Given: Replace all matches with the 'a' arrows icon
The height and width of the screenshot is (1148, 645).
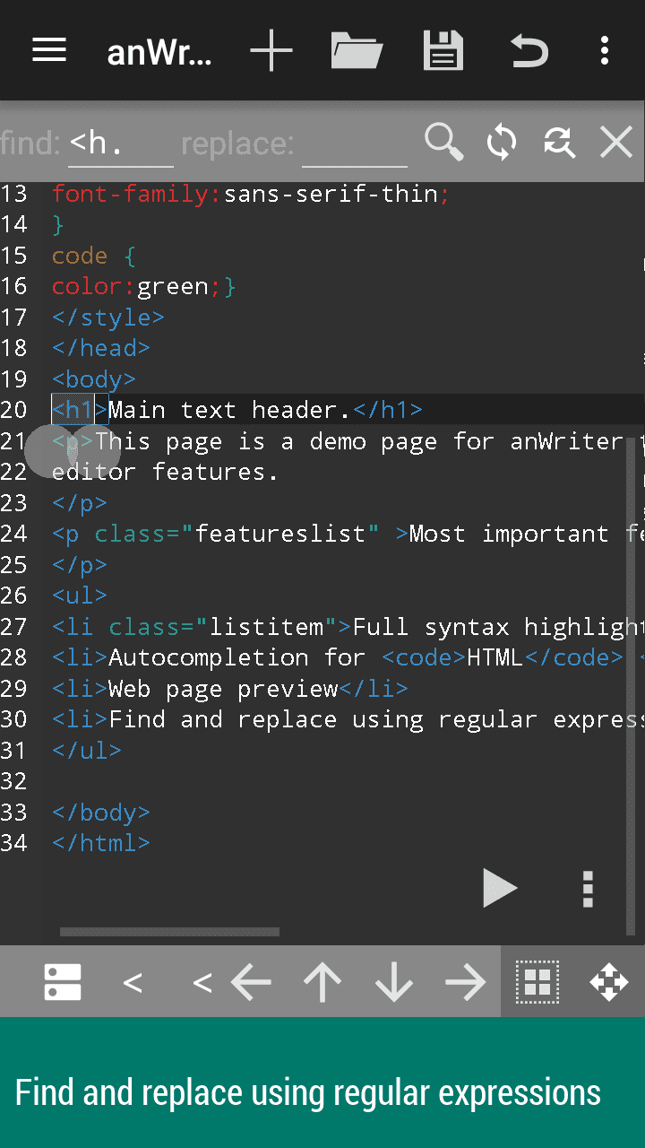Looking at the screenshot, I should pyautogui.click(x=559, y=143).
